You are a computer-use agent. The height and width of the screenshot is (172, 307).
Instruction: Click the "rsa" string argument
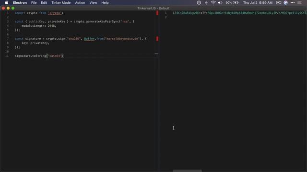(x=125, y=21)
